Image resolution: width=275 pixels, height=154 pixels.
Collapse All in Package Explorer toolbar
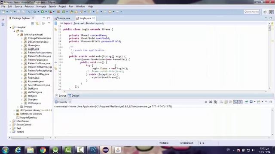(33, 24)
